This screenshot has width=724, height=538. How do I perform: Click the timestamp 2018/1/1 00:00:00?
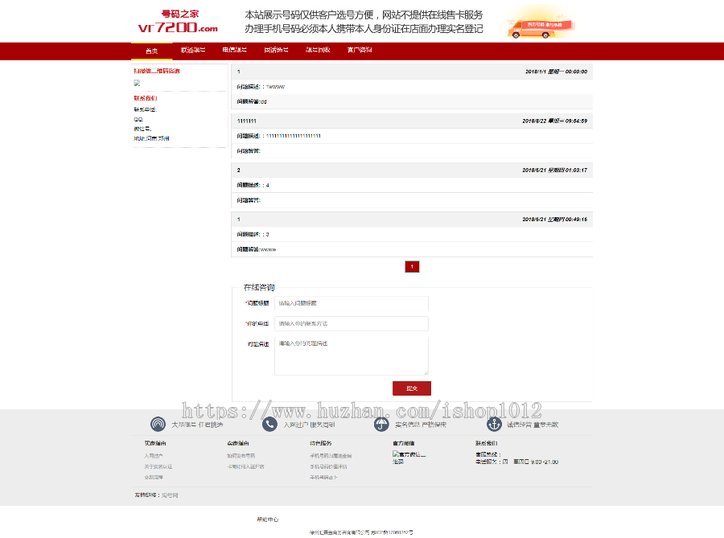point(556,72)
